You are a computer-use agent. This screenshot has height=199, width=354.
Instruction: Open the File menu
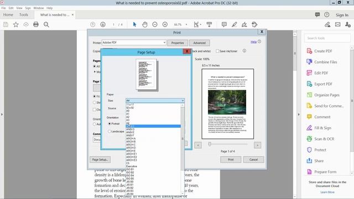(x=4, y=8)
